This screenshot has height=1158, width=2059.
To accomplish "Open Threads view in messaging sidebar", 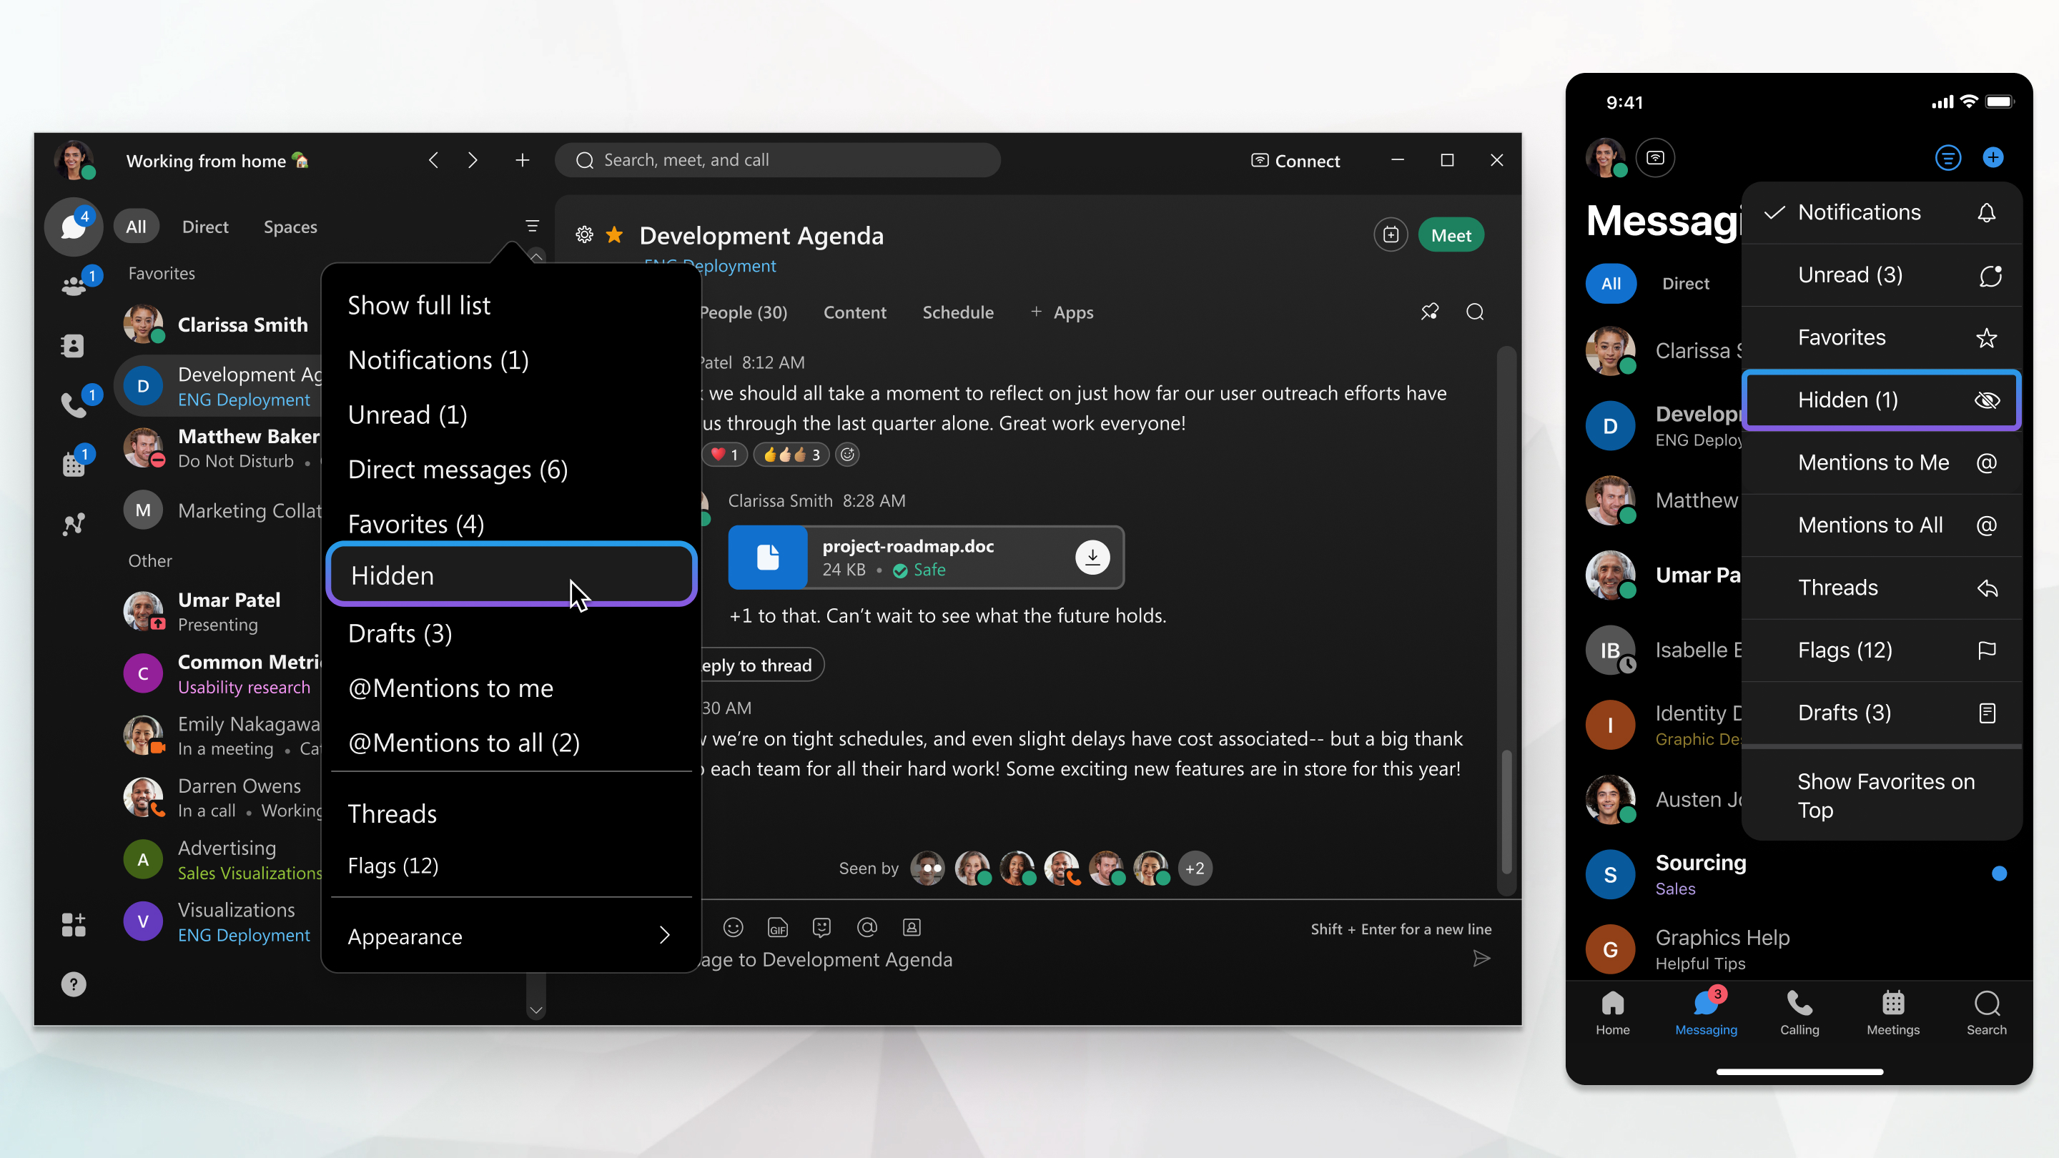I will pos(392,811).
